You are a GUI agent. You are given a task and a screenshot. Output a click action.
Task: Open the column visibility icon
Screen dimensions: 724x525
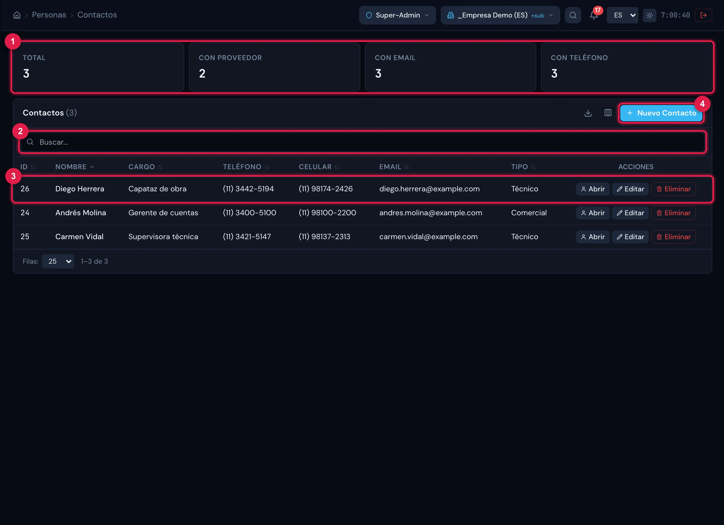(608, 113)
